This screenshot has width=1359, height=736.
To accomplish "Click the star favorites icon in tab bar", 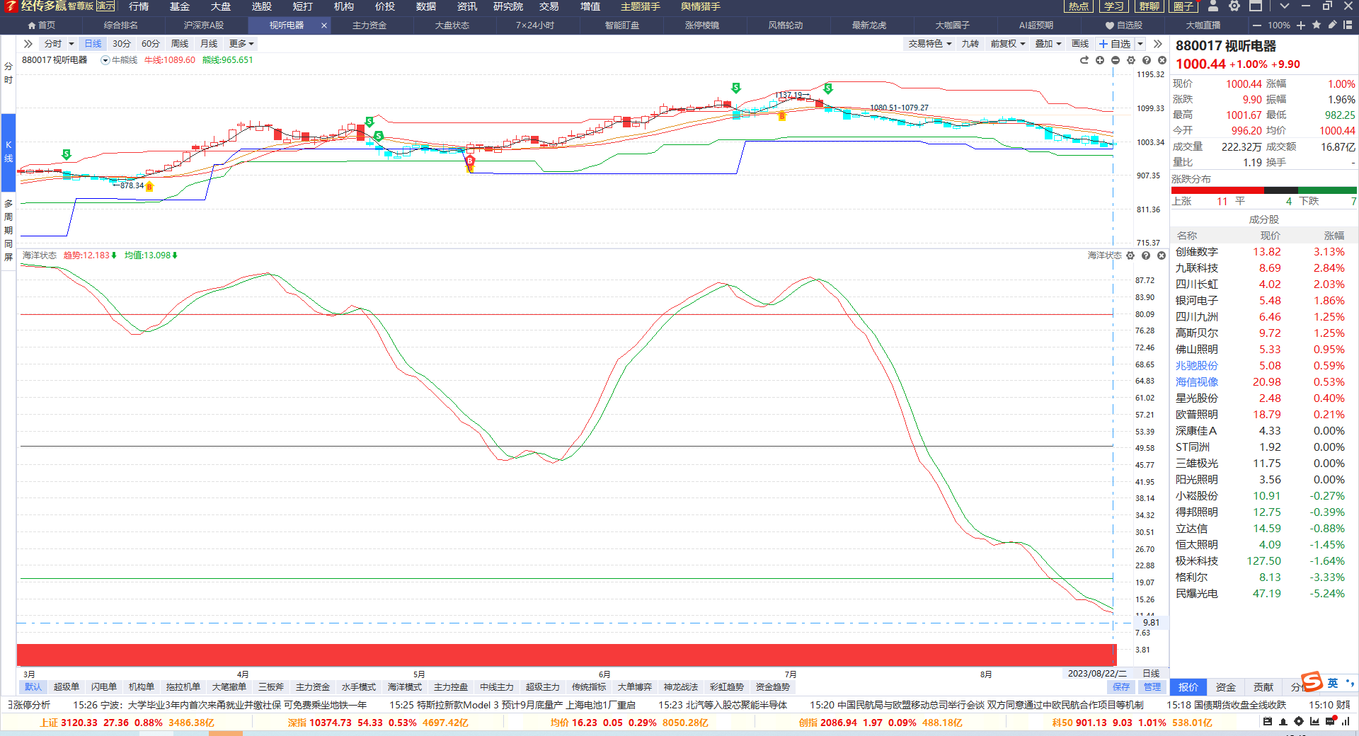I will click(x=1317, y=25).
